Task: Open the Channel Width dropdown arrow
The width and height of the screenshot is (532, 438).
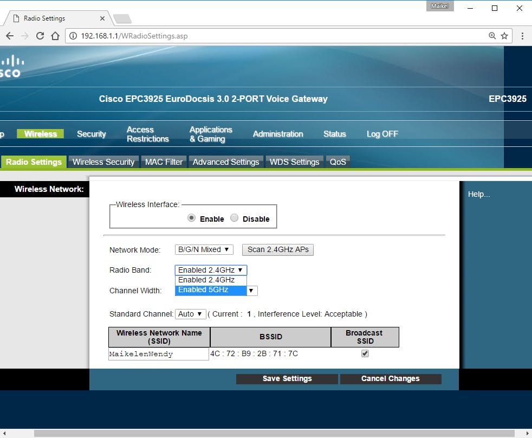Action: coord(251,291)
